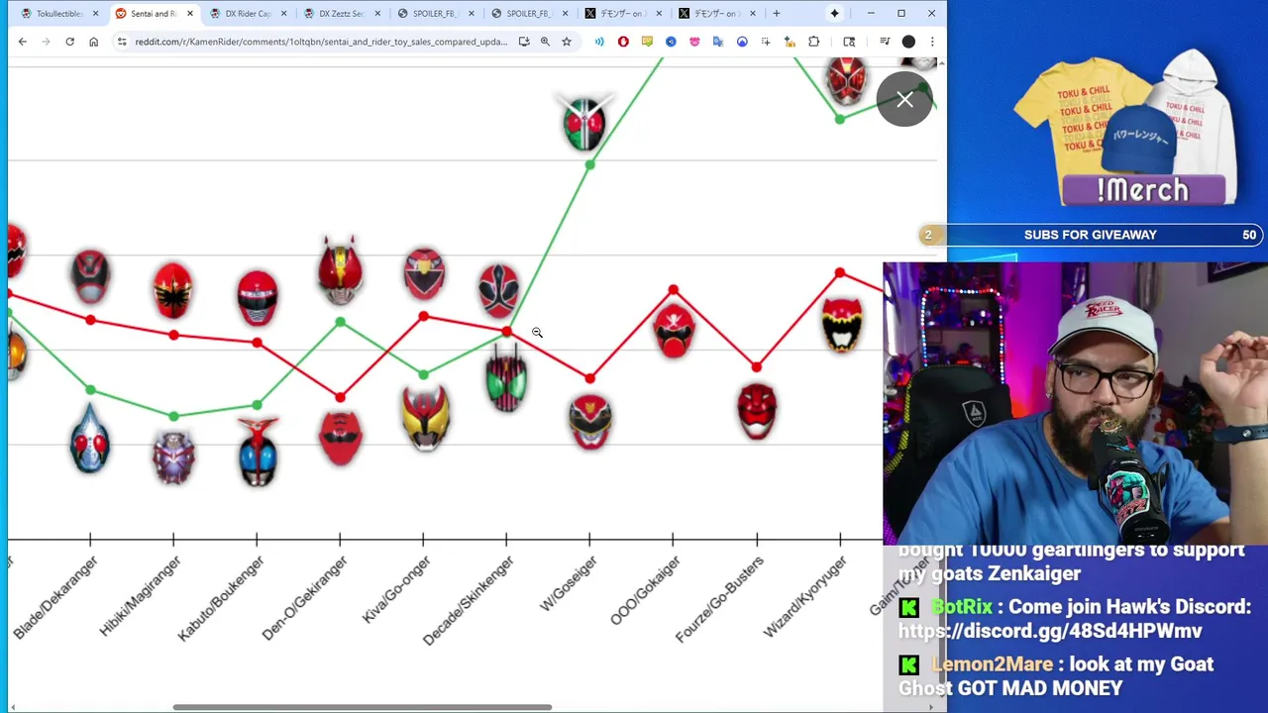Click the 'Wizard/Kyoryuger' axis label
Image resolution: width=1268 pixels, height=713 pixels.
coord(805,597)
